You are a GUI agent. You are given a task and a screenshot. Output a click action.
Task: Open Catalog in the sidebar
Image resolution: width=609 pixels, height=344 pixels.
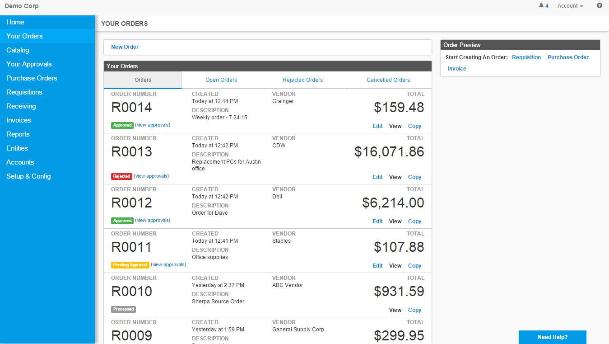tap(18, 50)
